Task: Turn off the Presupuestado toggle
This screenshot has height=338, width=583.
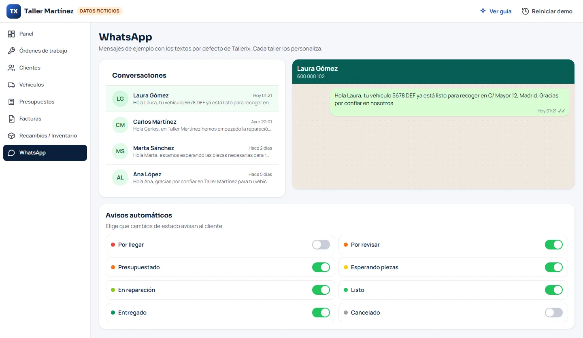Action: 321,267
